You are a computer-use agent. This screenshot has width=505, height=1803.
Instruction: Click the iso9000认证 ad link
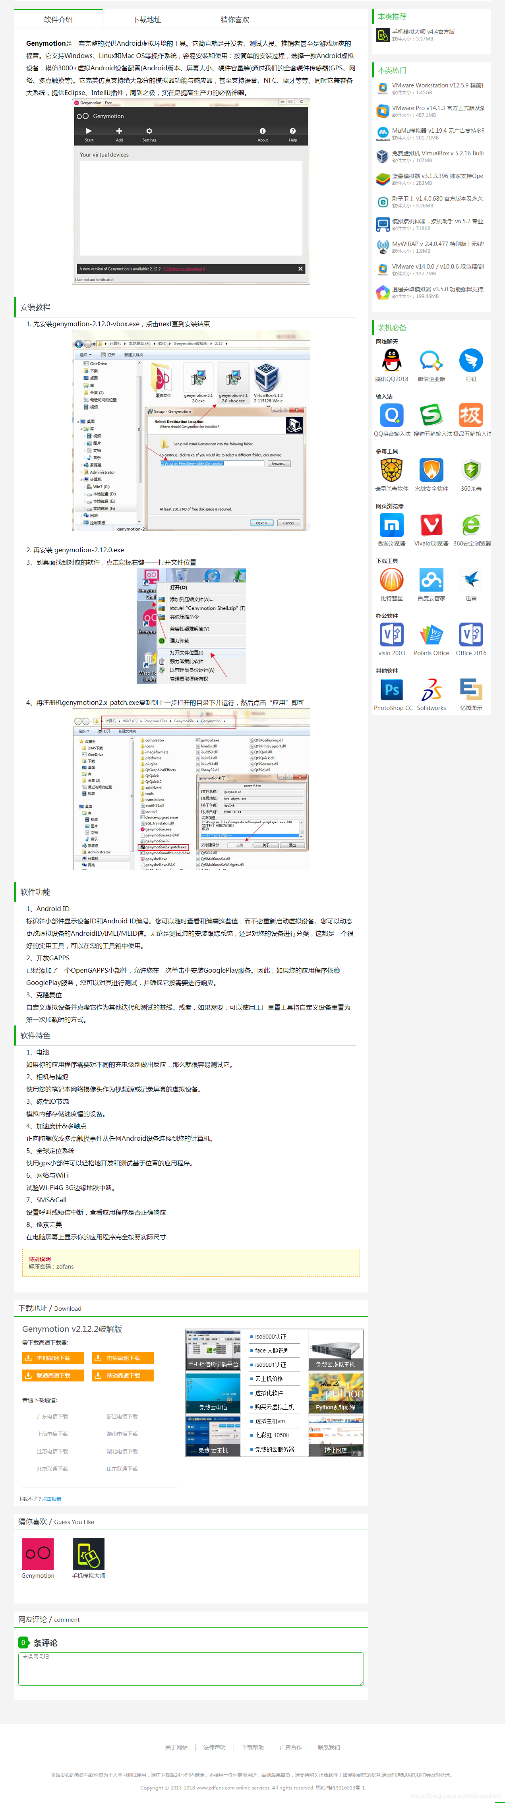point(270,1336)
